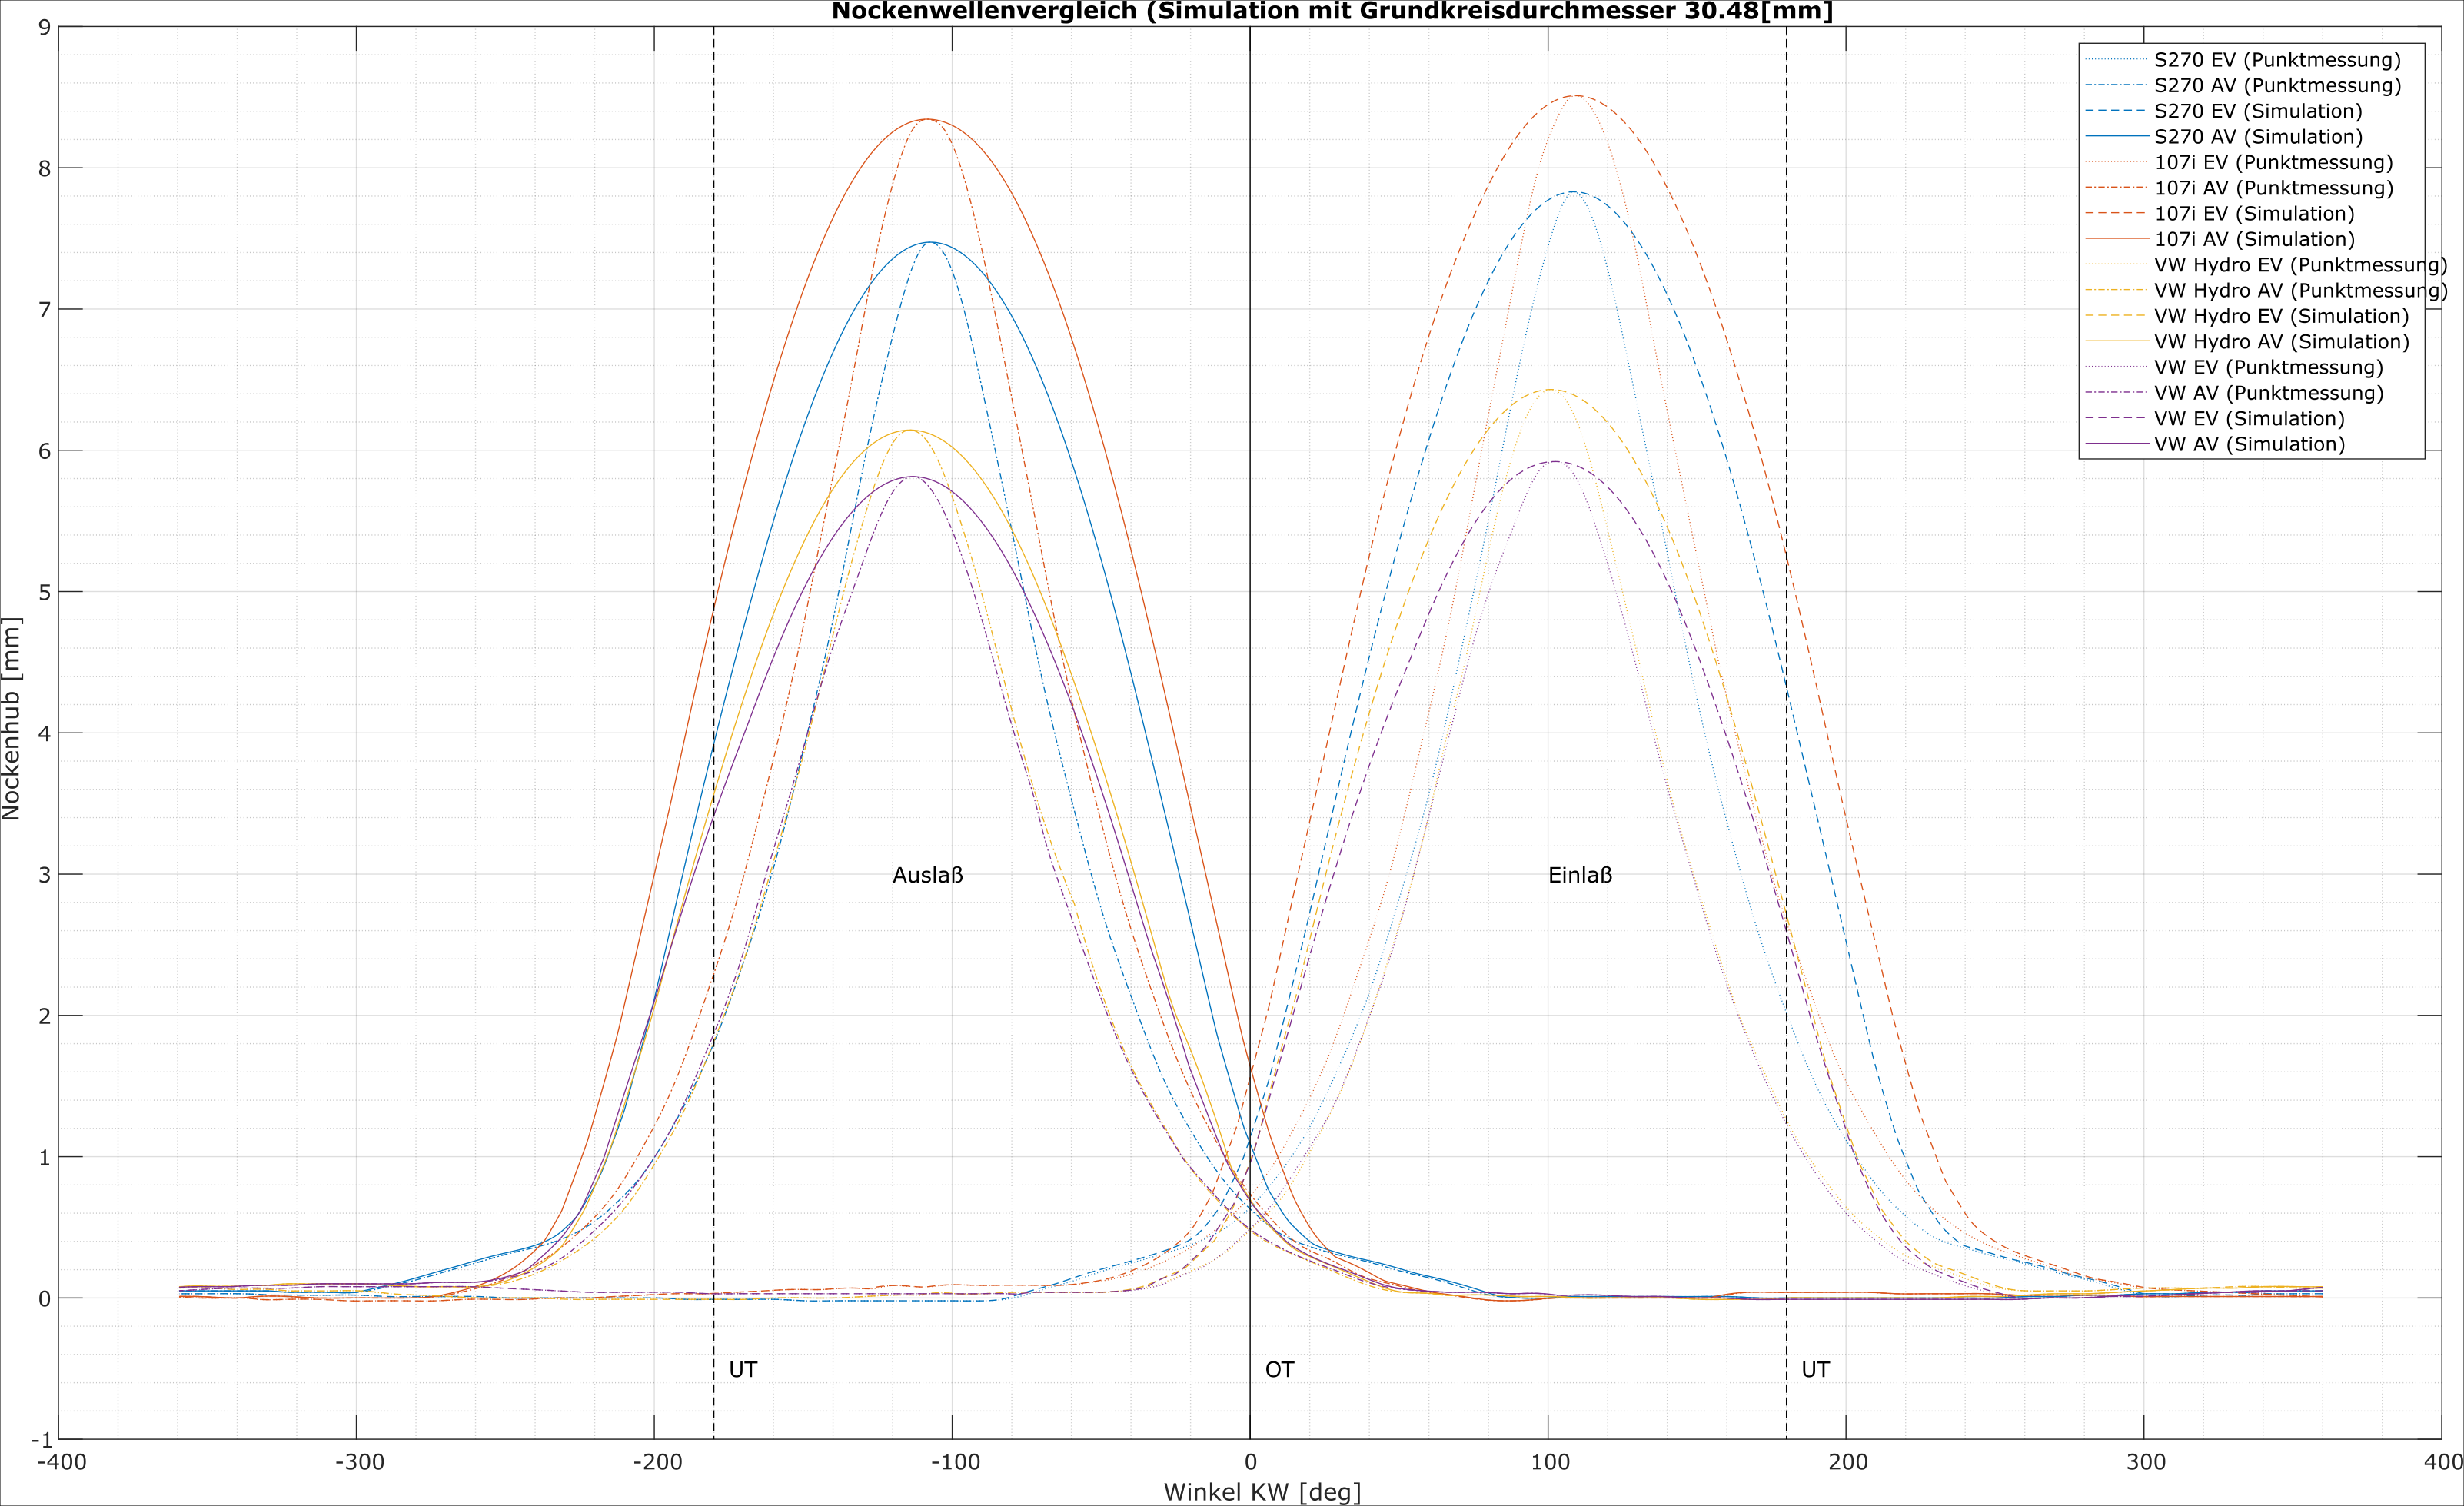This screenshot has width=2464, height=1506.
Task: Click the y-axis label Nockenhub [mm]
Action: coord(12,718)
